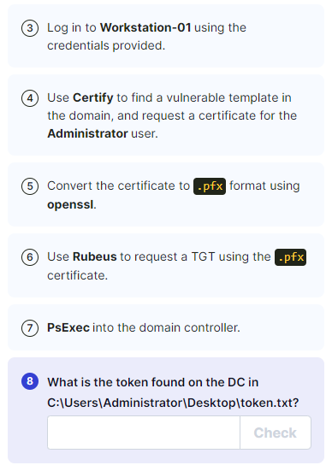Select the bold Workstation-01 text
332x471 pixels.
click(x=145, y=27)
